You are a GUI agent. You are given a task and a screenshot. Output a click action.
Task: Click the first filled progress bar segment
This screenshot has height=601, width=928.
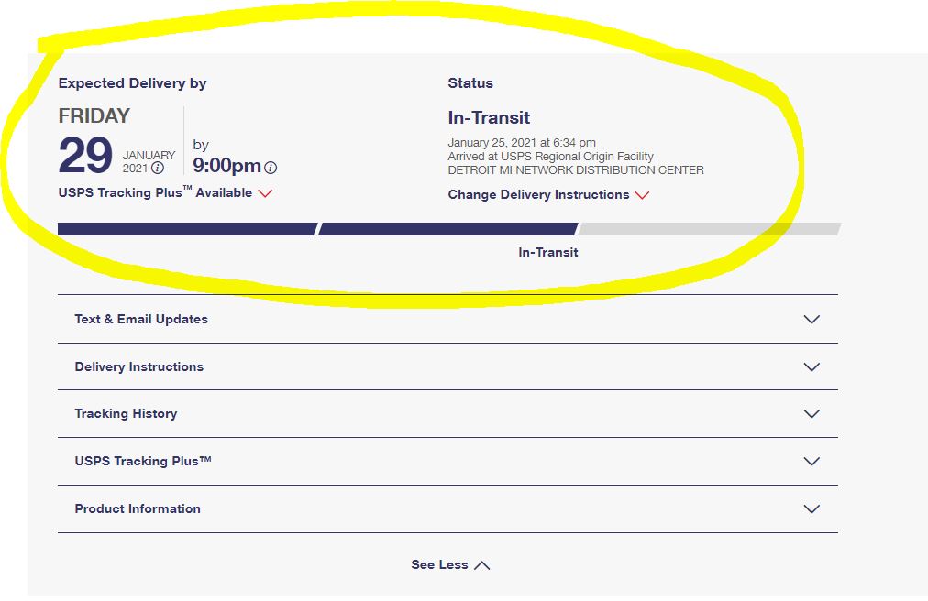tap(187, 229)
